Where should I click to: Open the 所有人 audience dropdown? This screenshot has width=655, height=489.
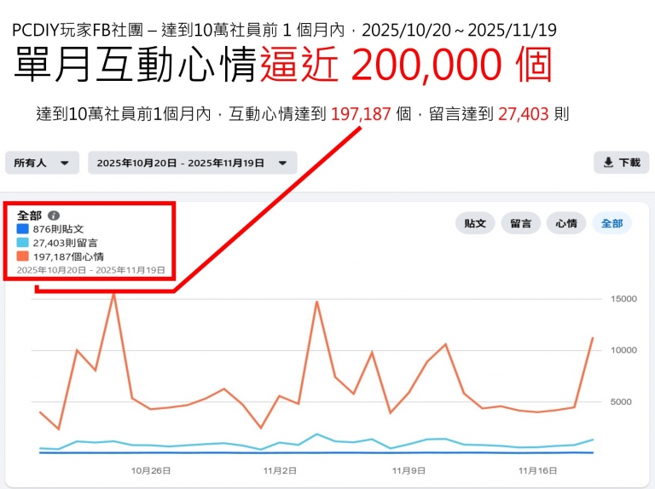[x=42, y=163]
